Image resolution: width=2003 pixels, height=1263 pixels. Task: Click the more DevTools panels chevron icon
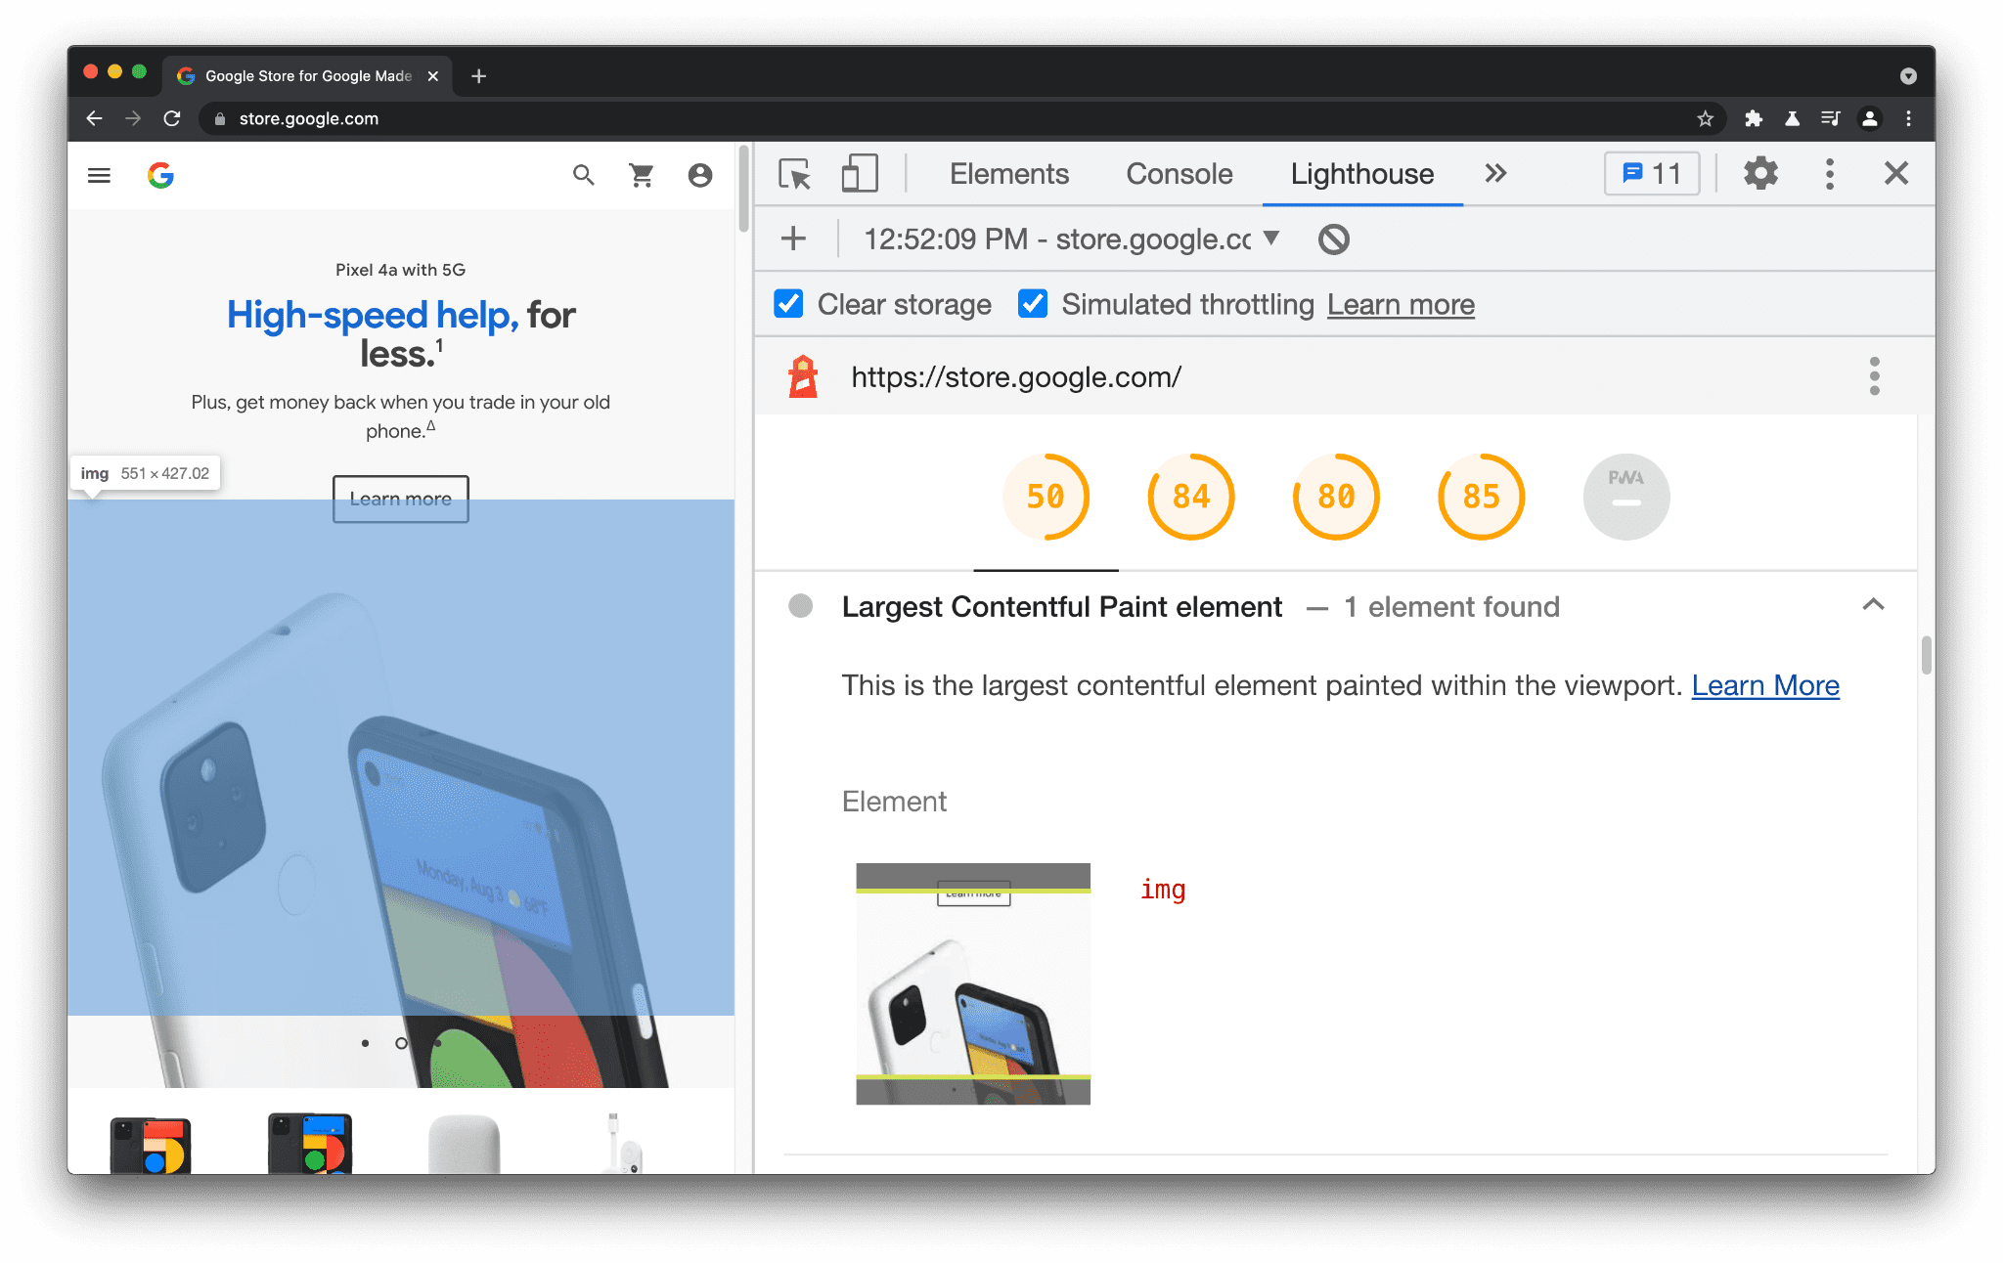(x=1495, y=172)
